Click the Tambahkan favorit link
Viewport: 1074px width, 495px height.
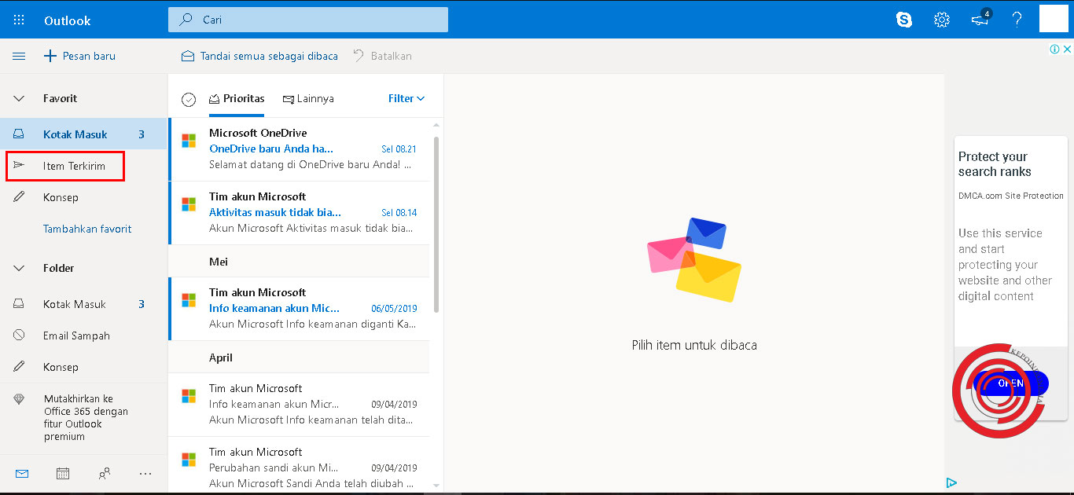87,229
